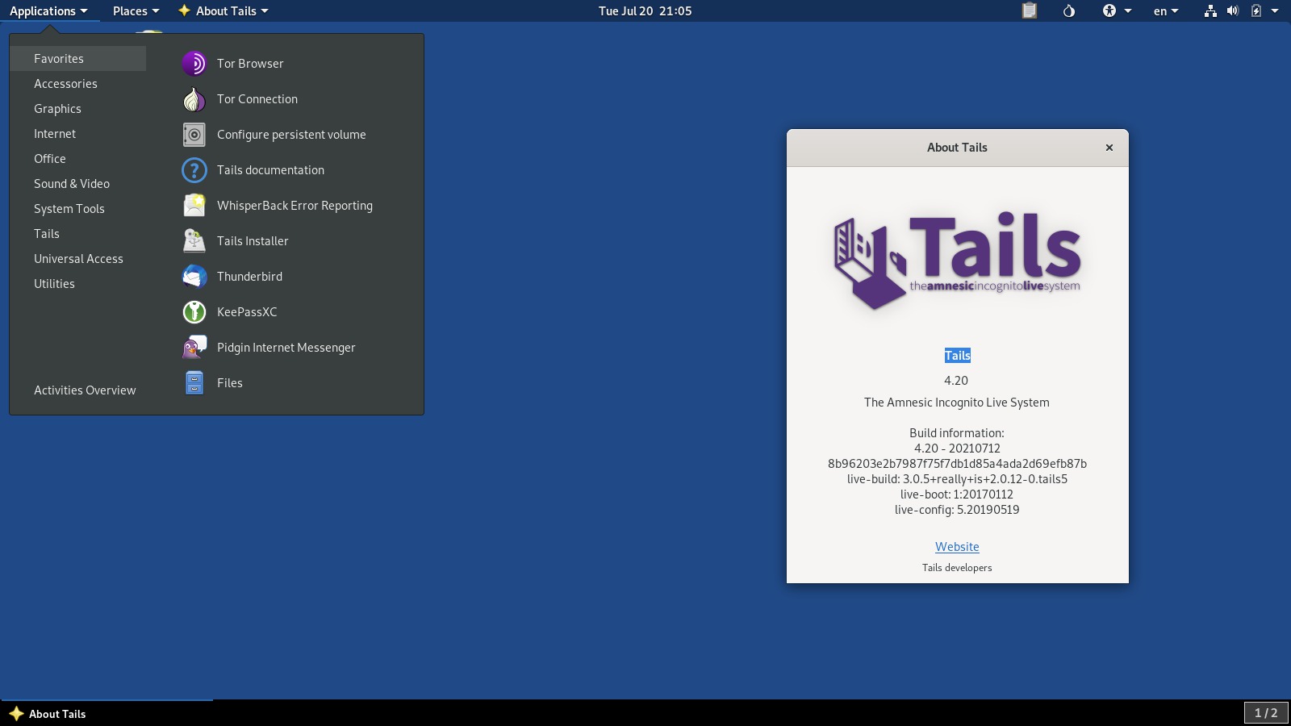Click the Build information: label
The width and height of the screenshot is (1291, 726).
click(957, 432)
